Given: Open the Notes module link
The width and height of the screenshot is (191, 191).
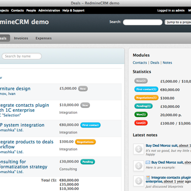Looking at the screenshot, I should point(167,62).
